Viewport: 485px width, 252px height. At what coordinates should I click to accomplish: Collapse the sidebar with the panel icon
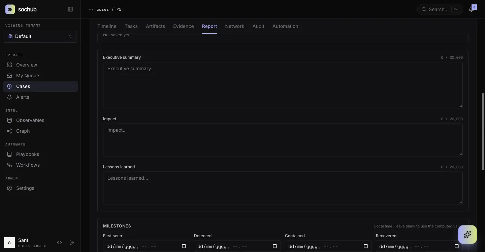pos(70,9)
